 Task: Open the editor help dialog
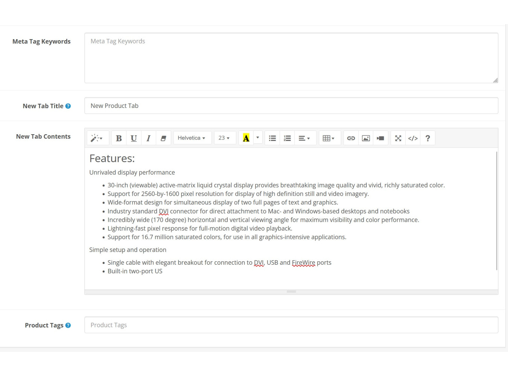(x=427, y=138)
